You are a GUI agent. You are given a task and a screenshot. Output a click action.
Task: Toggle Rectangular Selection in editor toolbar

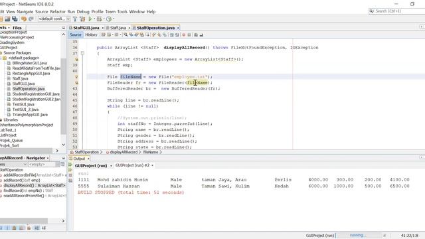[147, 35]
